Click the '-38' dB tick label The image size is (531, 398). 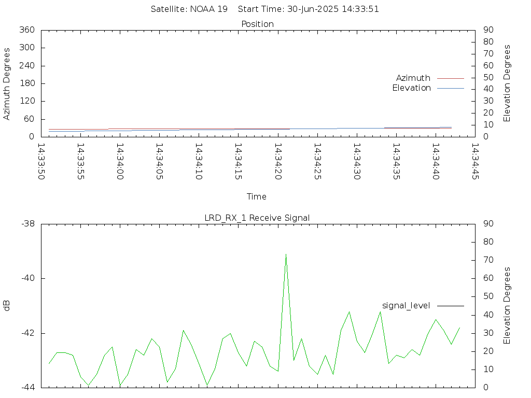28,224
